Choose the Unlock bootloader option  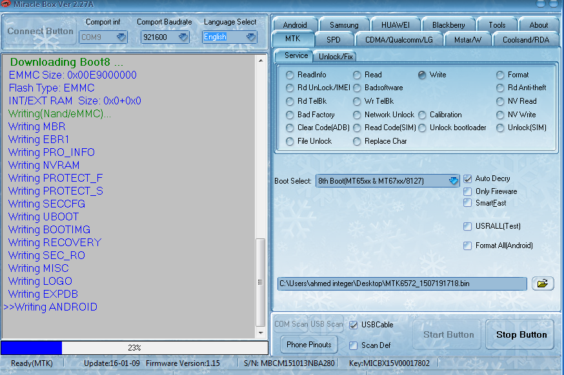click(422, 128)
